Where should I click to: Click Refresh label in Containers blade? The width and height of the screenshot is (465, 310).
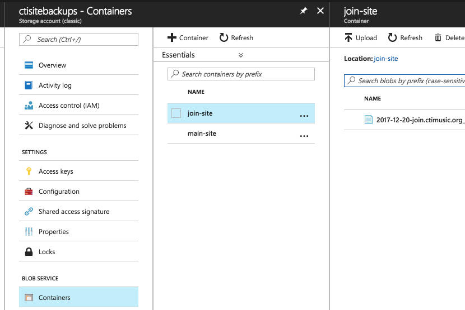point(242,38)
